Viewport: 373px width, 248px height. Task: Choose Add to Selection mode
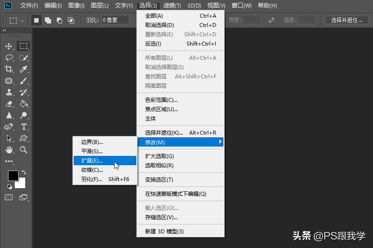pos(48,20)
